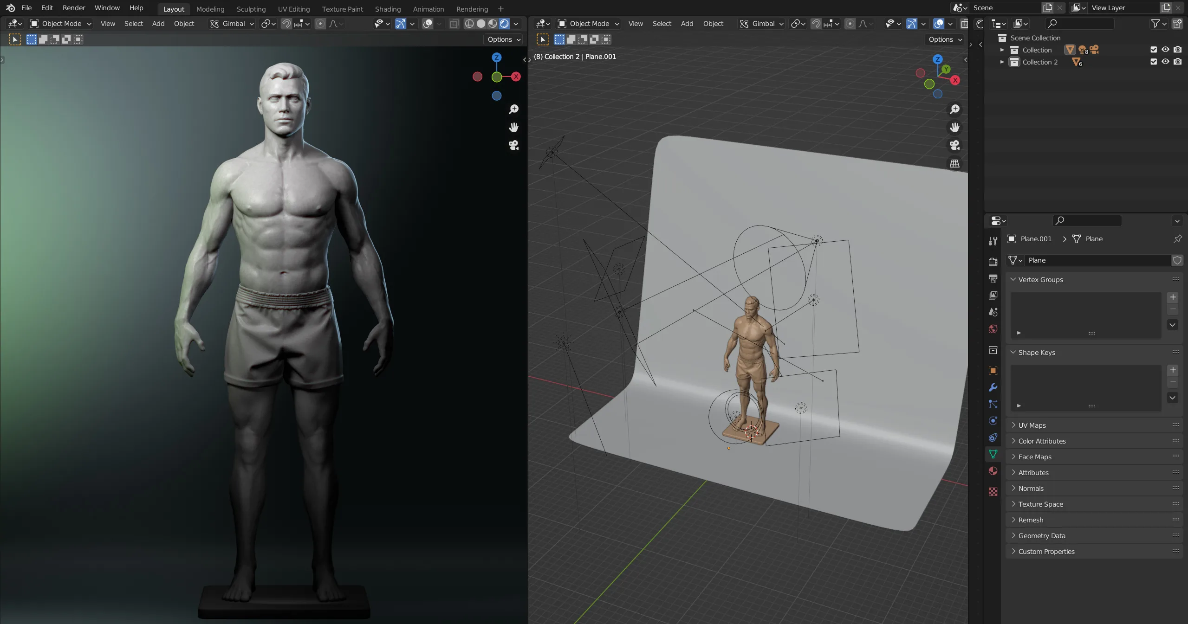Click the pan hand icon in left viewport
This screenshot has width=1188, height=624.
click(513, 127)
